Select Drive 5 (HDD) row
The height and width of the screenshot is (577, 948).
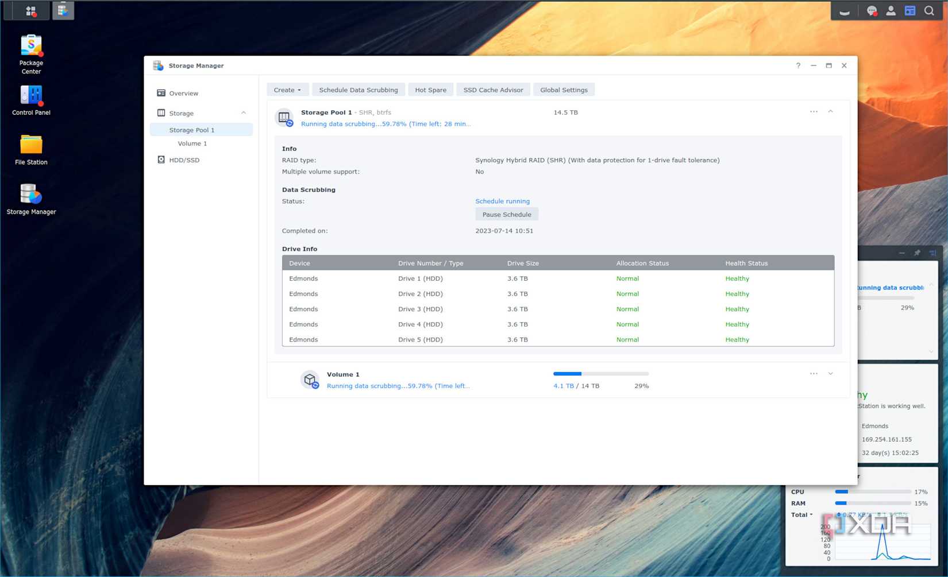558,339
